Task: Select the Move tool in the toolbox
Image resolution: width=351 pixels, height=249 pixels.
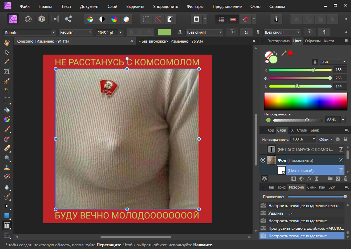Action: coord(7,52)
